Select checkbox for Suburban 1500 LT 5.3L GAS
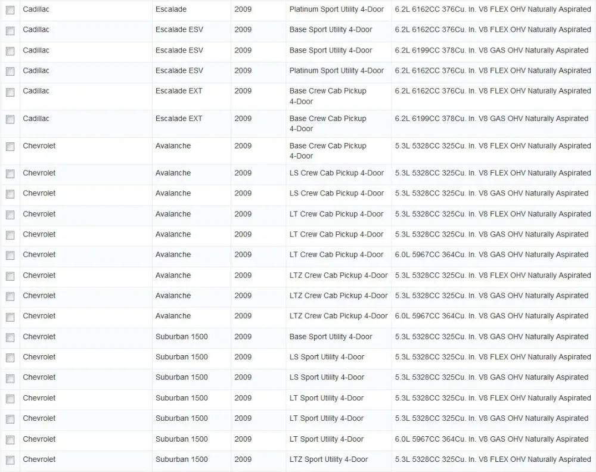 tap(10, 419)
